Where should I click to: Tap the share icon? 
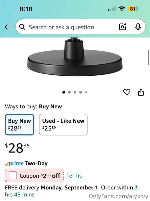click(141, 92)
